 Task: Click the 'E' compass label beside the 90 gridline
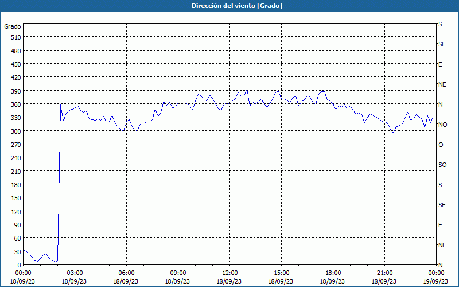[440, 225]
